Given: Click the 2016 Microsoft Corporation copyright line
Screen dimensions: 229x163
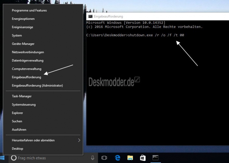Looking at the screenshot, I should tap(145, 27).
